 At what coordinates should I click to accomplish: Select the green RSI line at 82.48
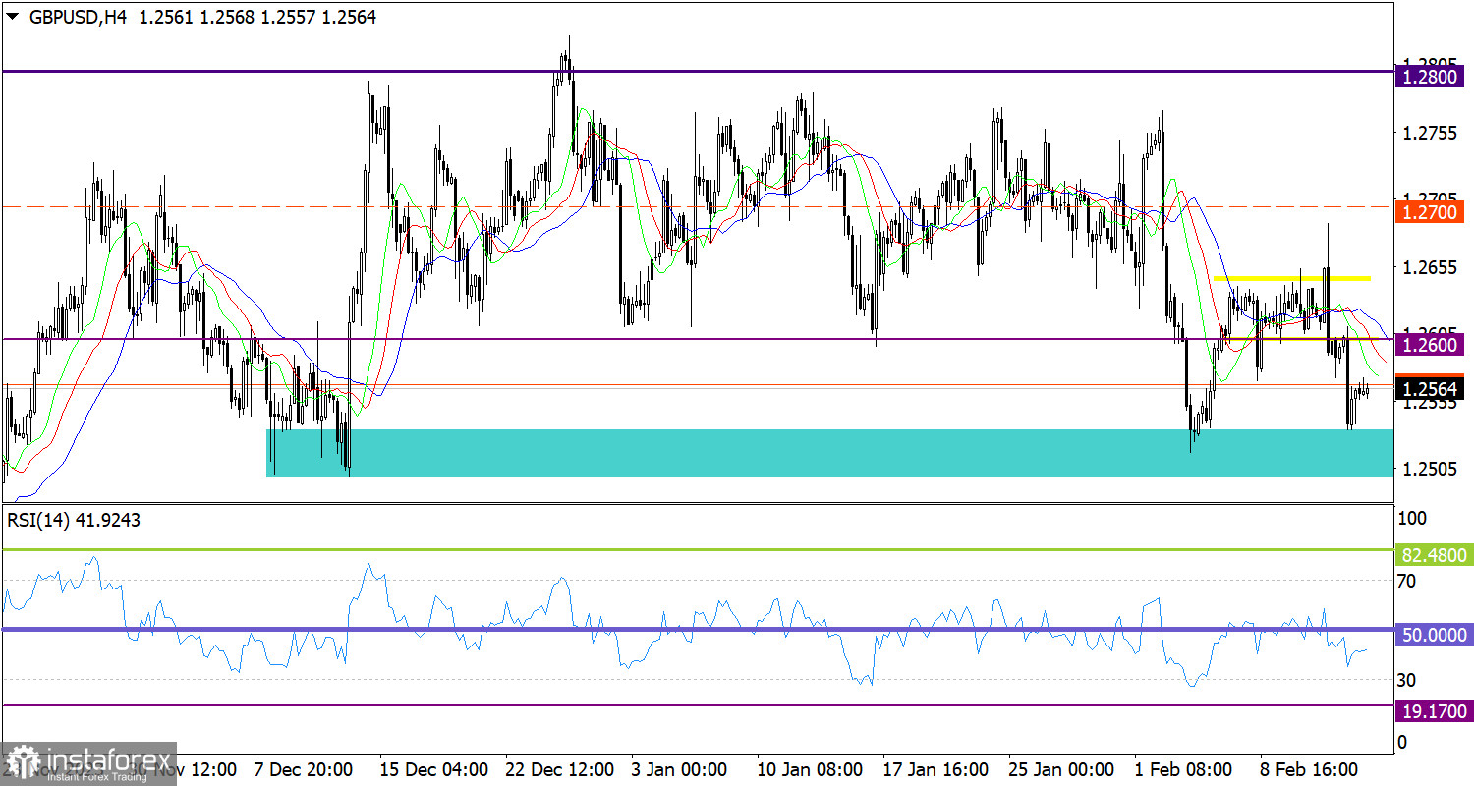(697, 550)
